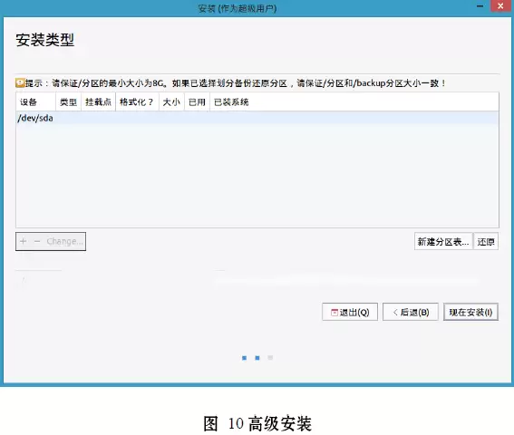Click the third progress dot indicator
This screenshot has width=514, height=435.
coord(270,358)
